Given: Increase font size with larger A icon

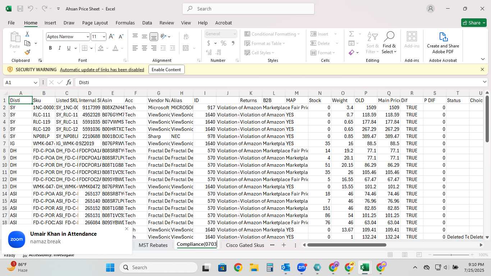Looking at the screenshot, I should (111, 37).
